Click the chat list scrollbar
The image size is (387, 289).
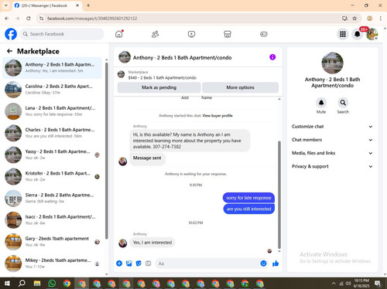tap(107, 151)
